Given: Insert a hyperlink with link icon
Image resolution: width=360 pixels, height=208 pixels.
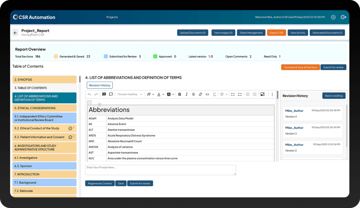Looking at the screenshot, I should tap(200, 94).
